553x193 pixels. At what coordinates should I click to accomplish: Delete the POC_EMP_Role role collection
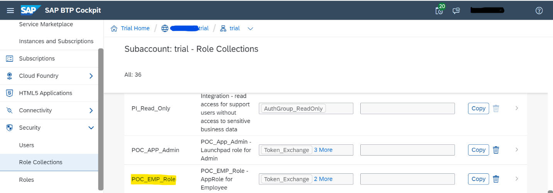[x=496, y=179]
